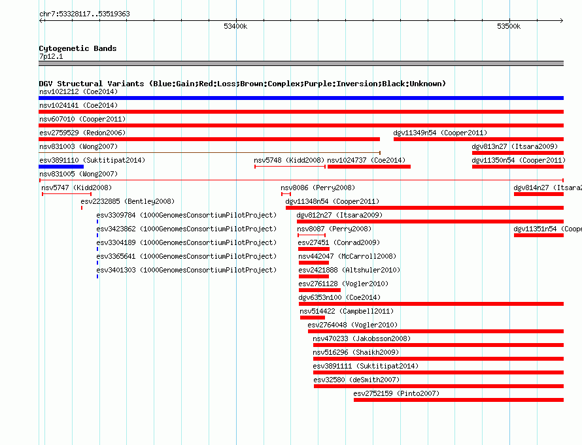Image resolution: width=582 pixels, height=445 pixels.
Task: Select esv2752159 (Pinto2007) variant
Action: pyautogui.click(x=396, y=393)
